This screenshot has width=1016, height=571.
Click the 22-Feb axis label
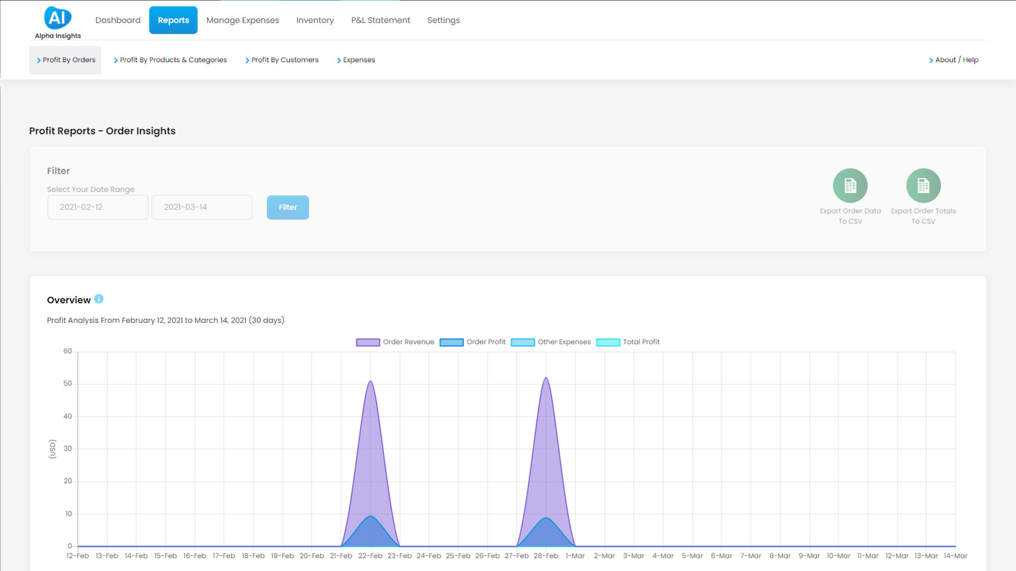point(370,556)
